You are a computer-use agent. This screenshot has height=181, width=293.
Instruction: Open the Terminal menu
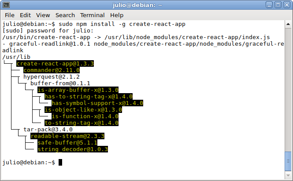(93, 15)
